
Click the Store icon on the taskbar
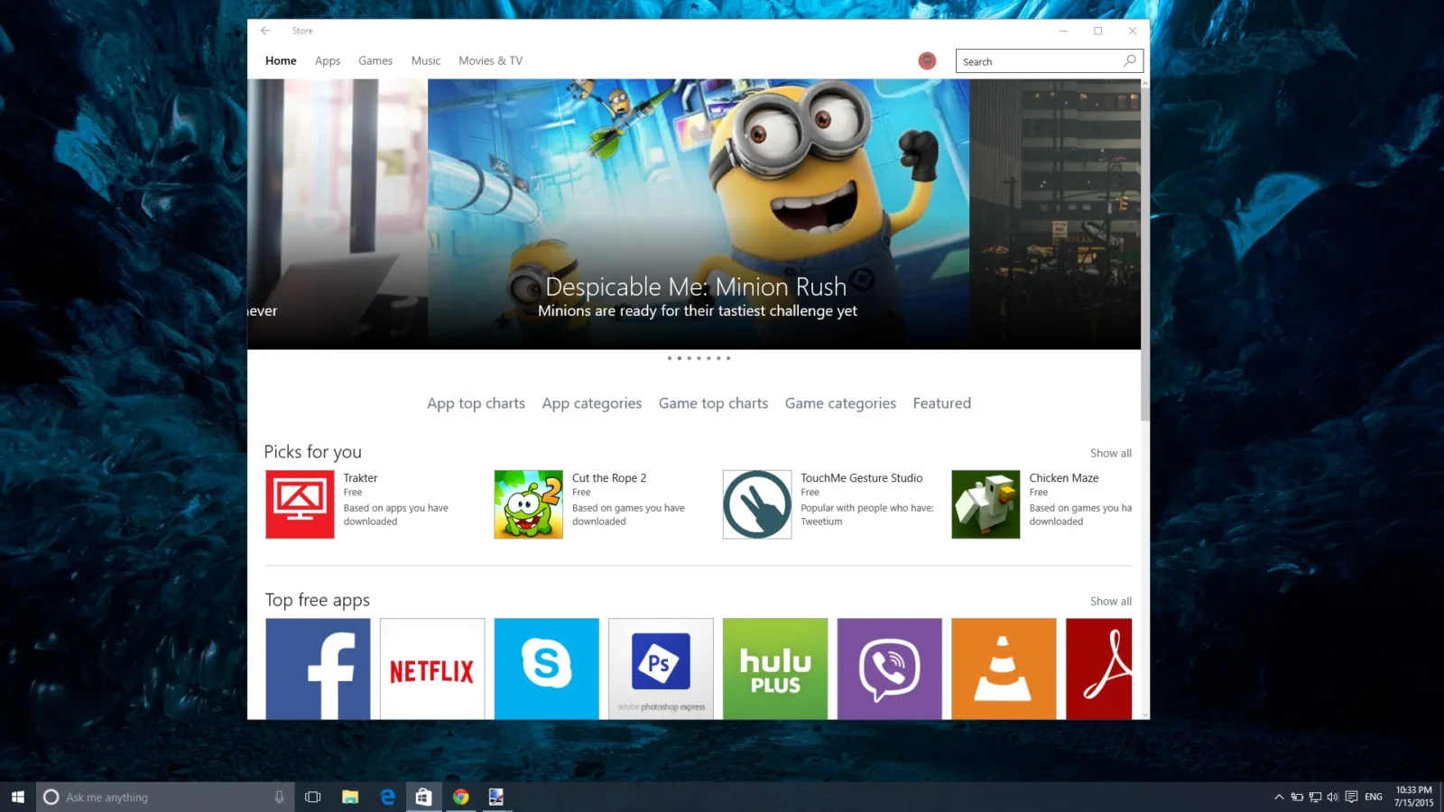pyautogui.click(x=423, y=797)
